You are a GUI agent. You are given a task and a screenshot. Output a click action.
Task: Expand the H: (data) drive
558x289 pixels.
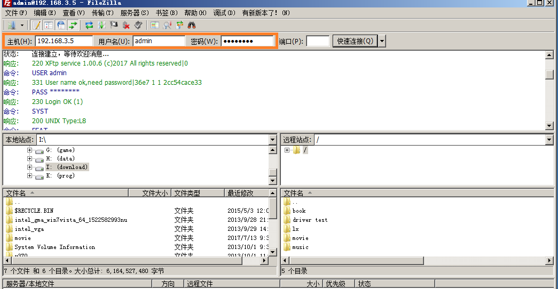[x=29, y=158]
